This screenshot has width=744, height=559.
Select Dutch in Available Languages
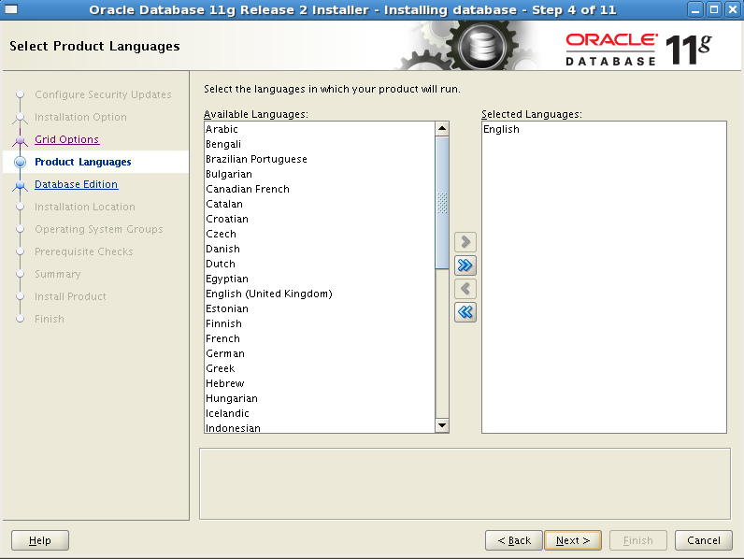320,264
